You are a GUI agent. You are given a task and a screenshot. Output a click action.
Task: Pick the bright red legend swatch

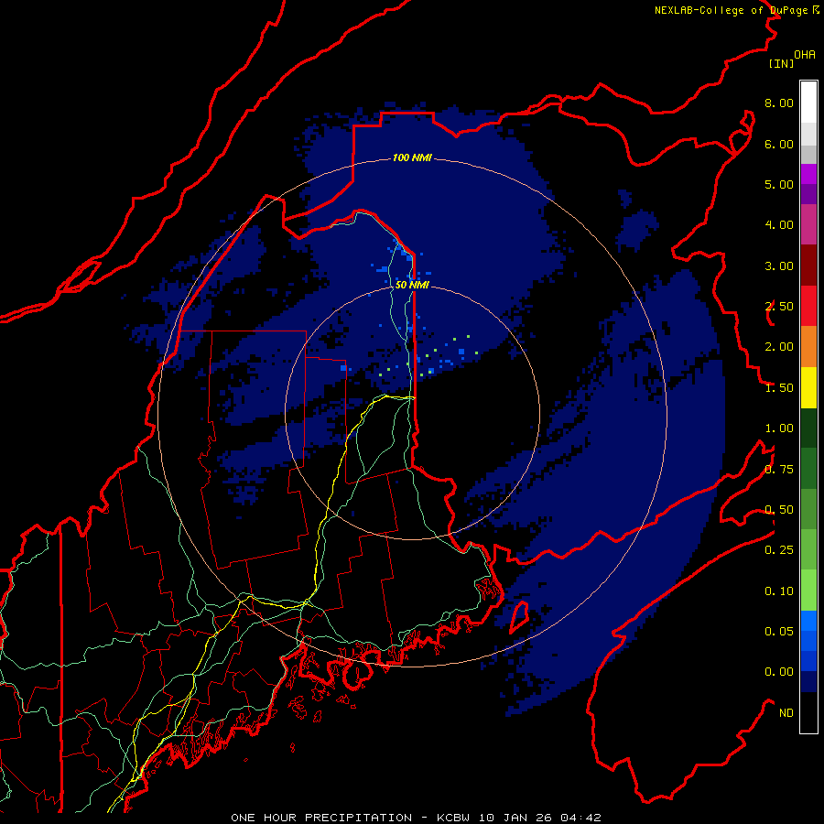[808, 306]
